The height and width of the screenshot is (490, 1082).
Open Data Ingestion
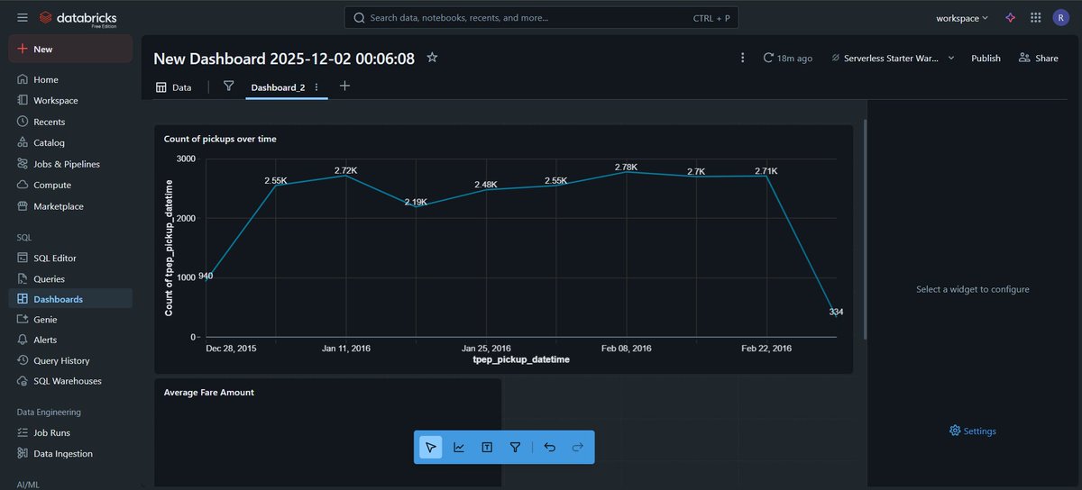pos(70,454)
